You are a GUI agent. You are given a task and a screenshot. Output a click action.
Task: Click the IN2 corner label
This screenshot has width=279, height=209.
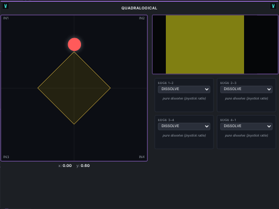pyautogui.click(x=142, y=18)
